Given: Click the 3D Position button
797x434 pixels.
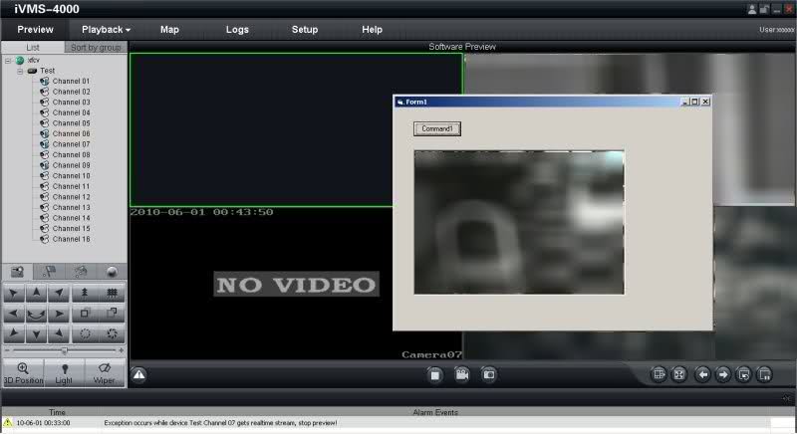Looking at the screenshot, I should click(x=23, y=373).
